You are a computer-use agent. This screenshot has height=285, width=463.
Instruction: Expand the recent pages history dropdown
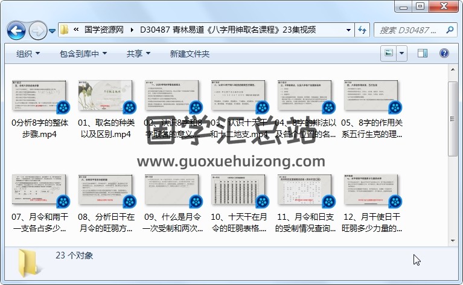(53, 30)
